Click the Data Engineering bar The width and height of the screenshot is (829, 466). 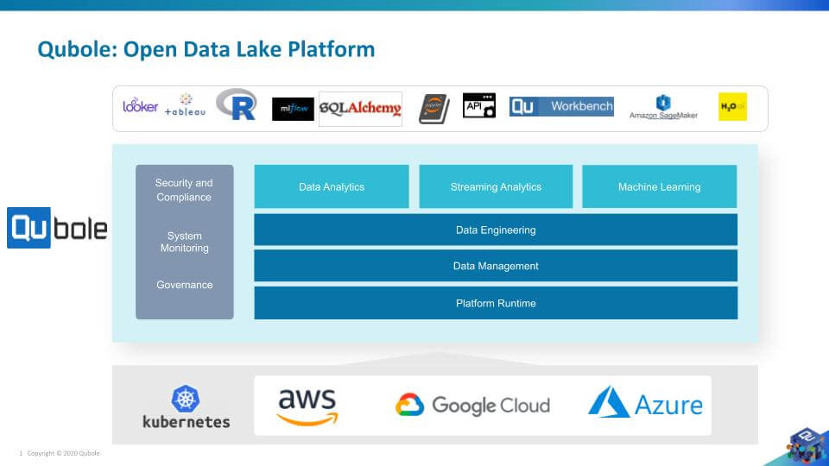[x=496, y=230]
